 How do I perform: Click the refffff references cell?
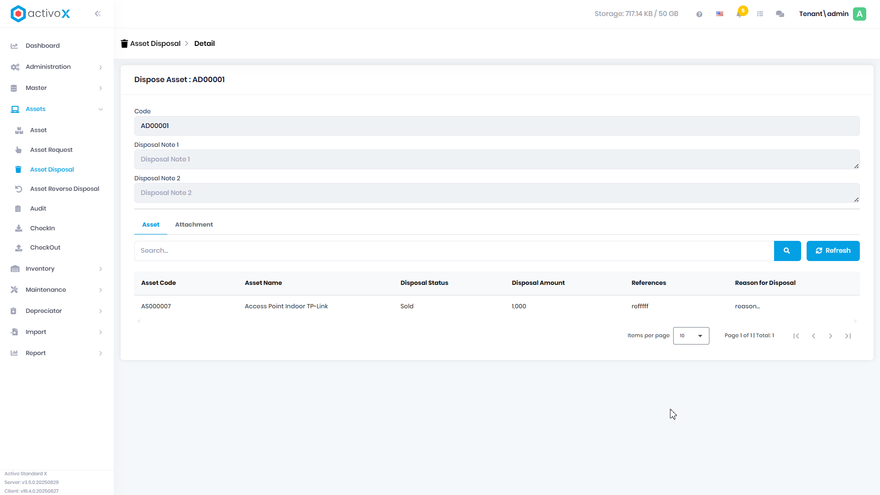pos(640,306)
